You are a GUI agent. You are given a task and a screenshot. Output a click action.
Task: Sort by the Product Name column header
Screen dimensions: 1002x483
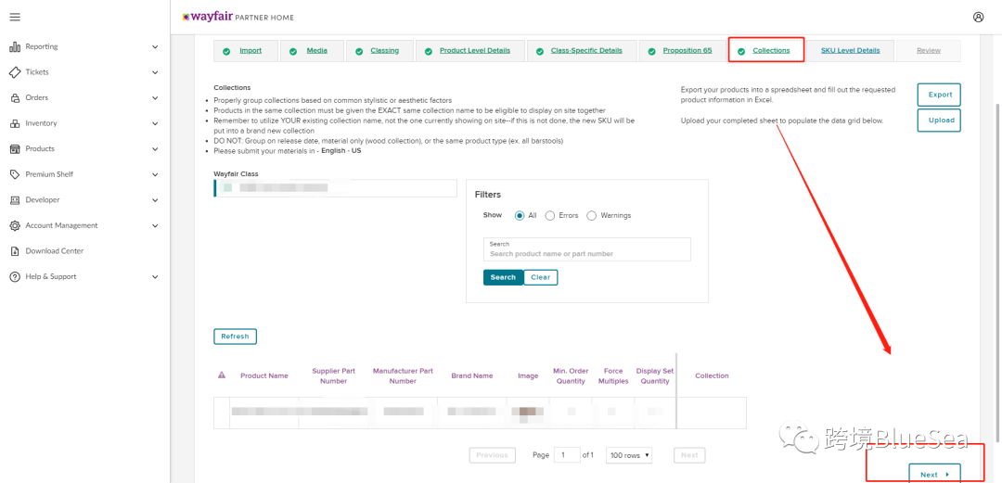[x=263, y=375]
